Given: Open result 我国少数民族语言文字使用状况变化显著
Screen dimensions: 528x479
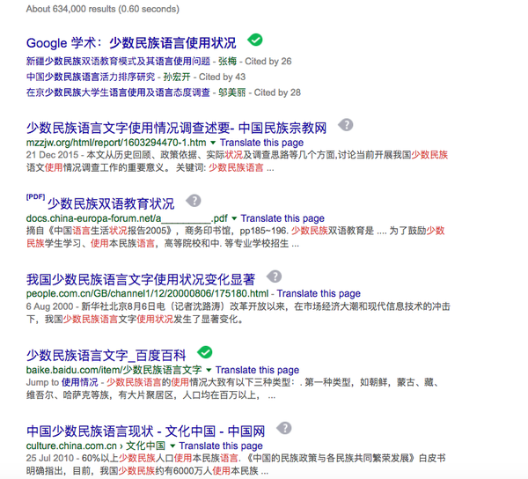Looking at the screenshot, I should pos(141,279).
